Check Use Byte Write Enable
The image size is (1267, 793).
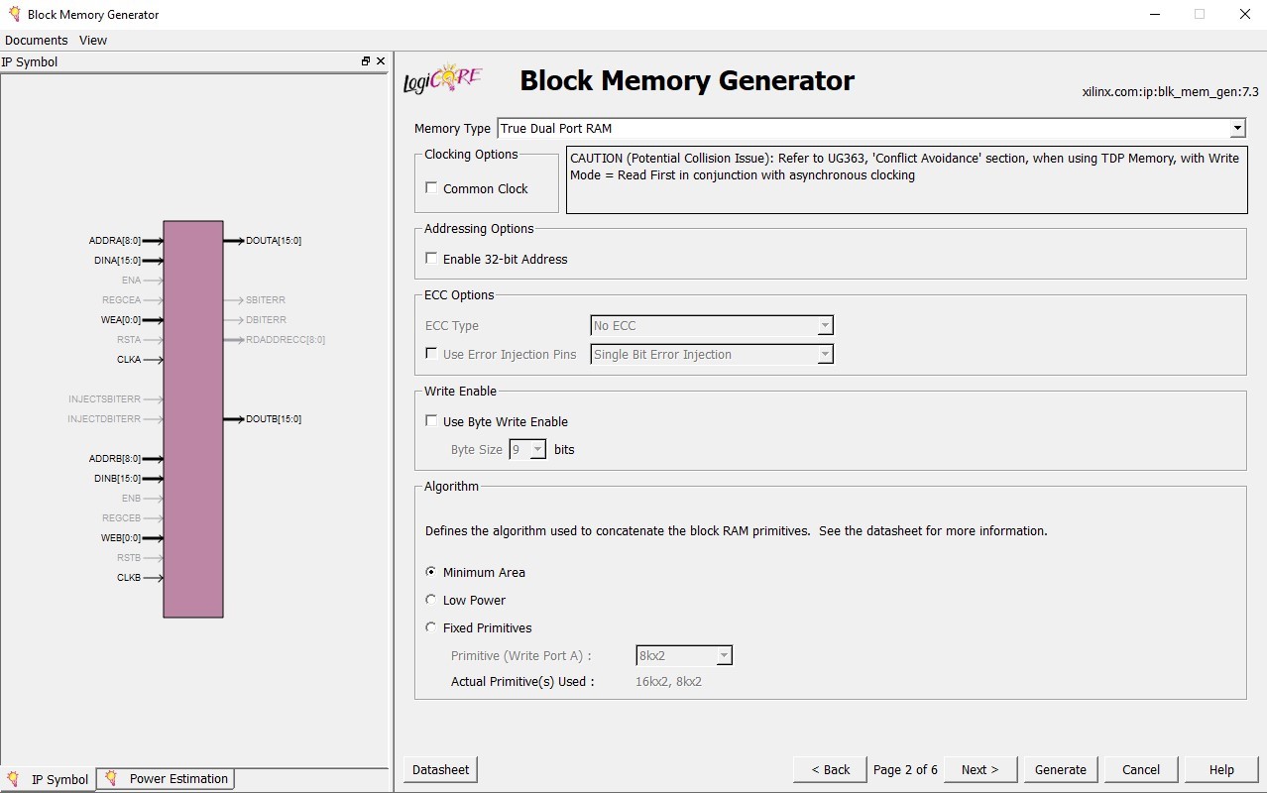pyautogui.click(x=431, y=420)
